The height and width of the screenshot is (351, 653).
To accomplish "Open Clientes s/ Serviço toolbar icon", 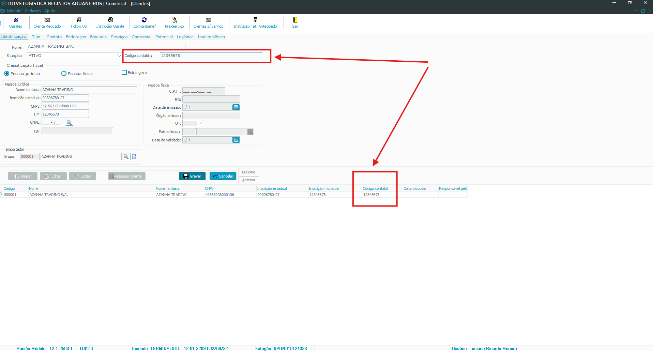I will (x=208, y=23).
